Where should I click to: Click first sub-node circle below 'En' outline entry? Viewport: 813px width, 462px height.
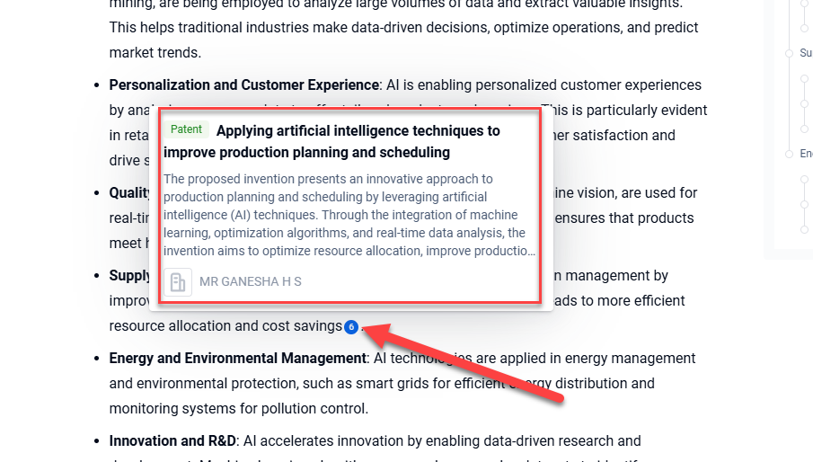click(804, 179)
